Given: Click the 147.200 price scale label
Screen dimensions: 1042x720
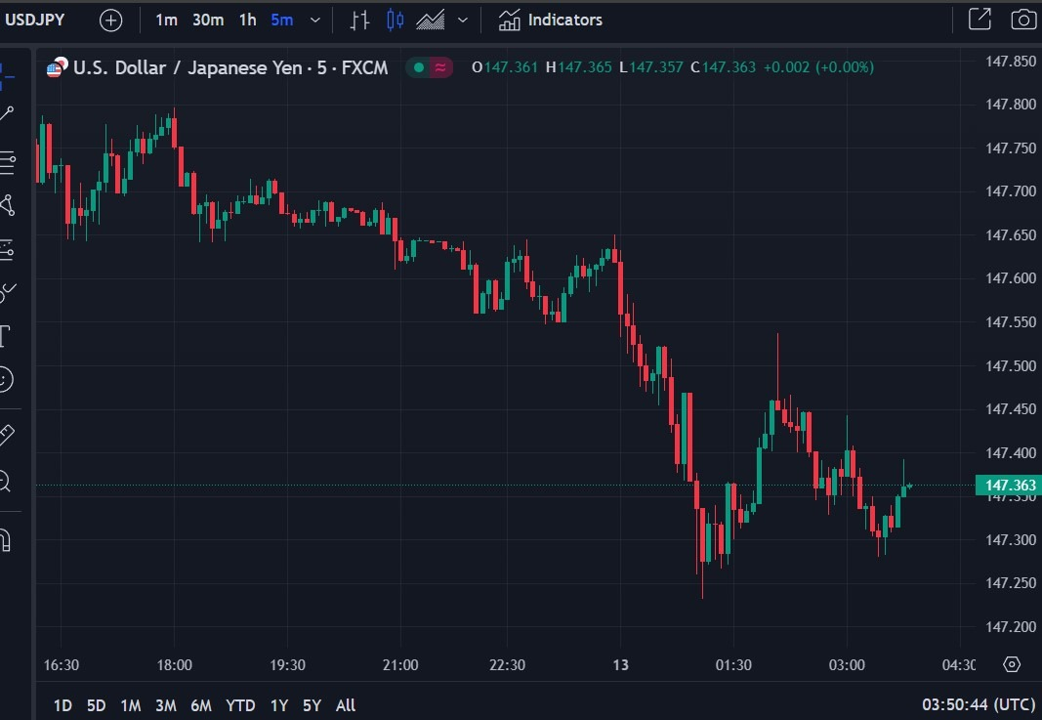Looking at the screenshot, I should 1010,627.
